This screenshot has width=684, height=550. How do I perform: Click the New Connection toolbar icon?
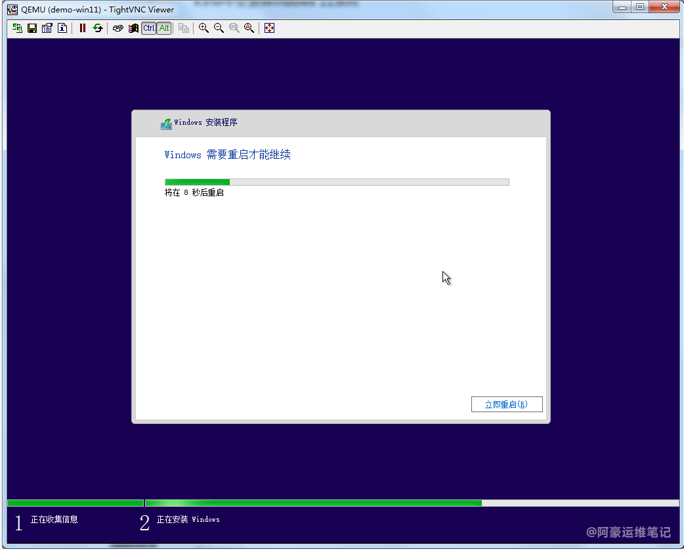click(17, 28)
